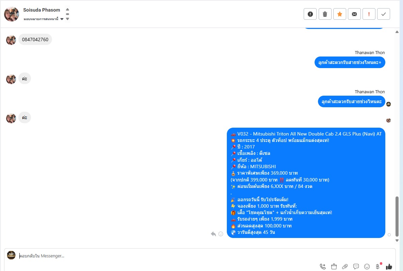Delete conversation using trash icon

325,14
